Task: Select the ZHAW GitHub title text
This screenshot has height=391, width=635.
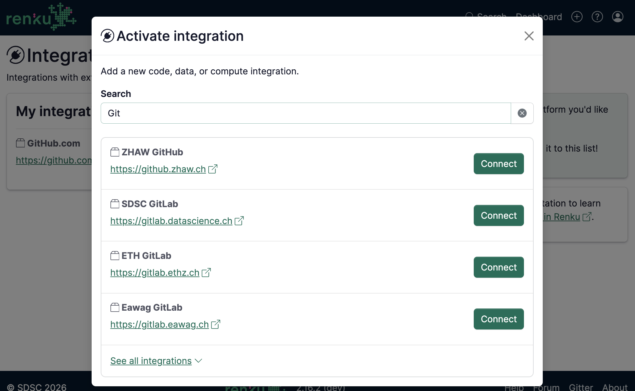Action: pos(152,152)
